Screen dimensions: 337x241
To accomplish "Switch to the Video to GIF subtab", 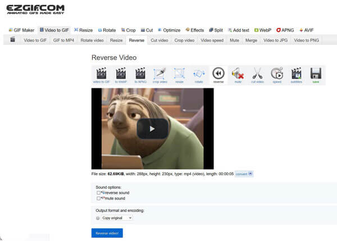I will [x=35, y=40].
